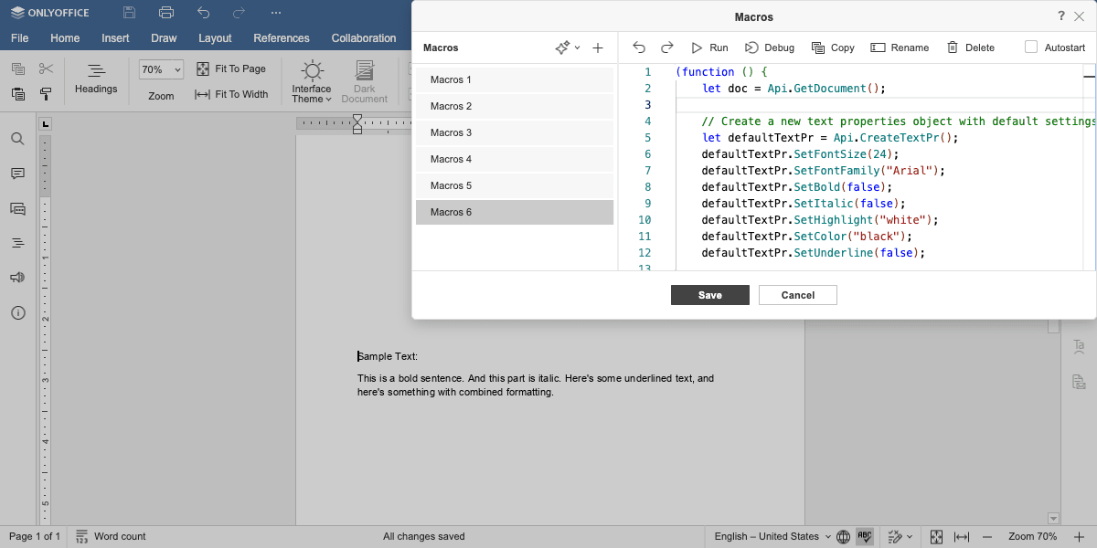Run the macro
The width and height of the screenshot is (1097, 548).
pyautogui.click(x=709, y=47)
